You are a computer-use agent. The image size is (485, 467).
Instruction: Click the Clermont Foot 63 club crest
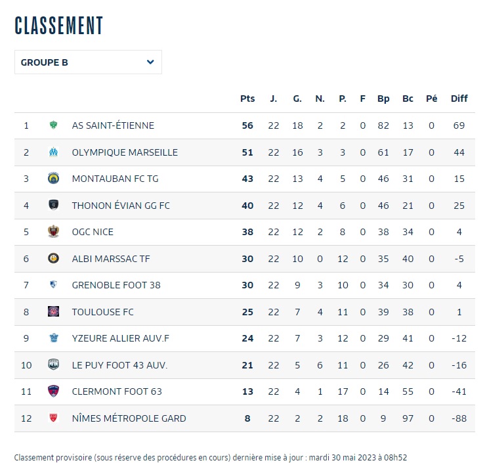(53, 391)
